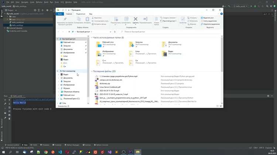
Task: Click the Copy icon in Explorer ribbon
Action: (79, 19)
